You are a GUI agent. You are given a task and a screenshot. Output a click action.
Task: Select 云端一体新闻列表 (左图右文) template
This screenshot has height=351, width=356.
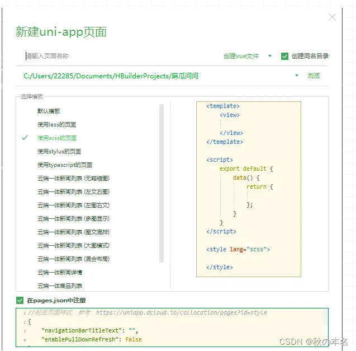click(x=74, y=205)
